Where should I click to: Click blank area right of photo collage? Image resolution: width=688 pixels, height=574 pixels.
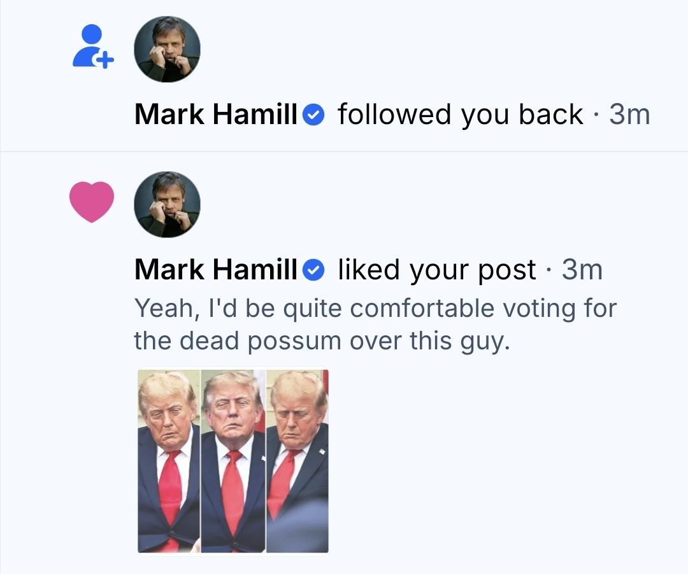tap(505, 461)
